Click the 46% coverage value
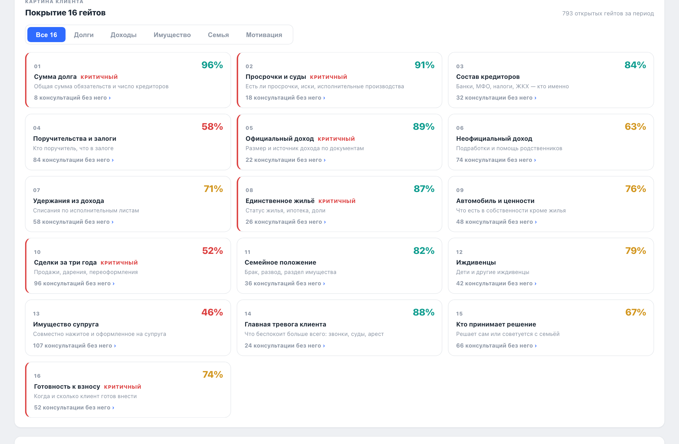The width and height of the screenshot is (679, 444). click(x=212, y=312)
